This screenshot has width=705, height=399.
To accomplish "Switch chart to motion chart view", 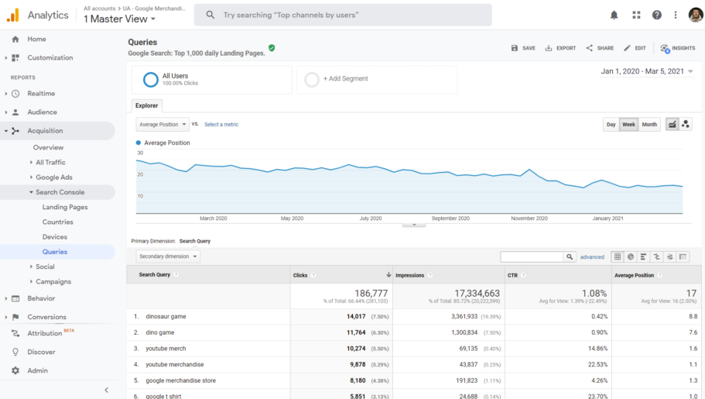I will [x=685, y=124].
